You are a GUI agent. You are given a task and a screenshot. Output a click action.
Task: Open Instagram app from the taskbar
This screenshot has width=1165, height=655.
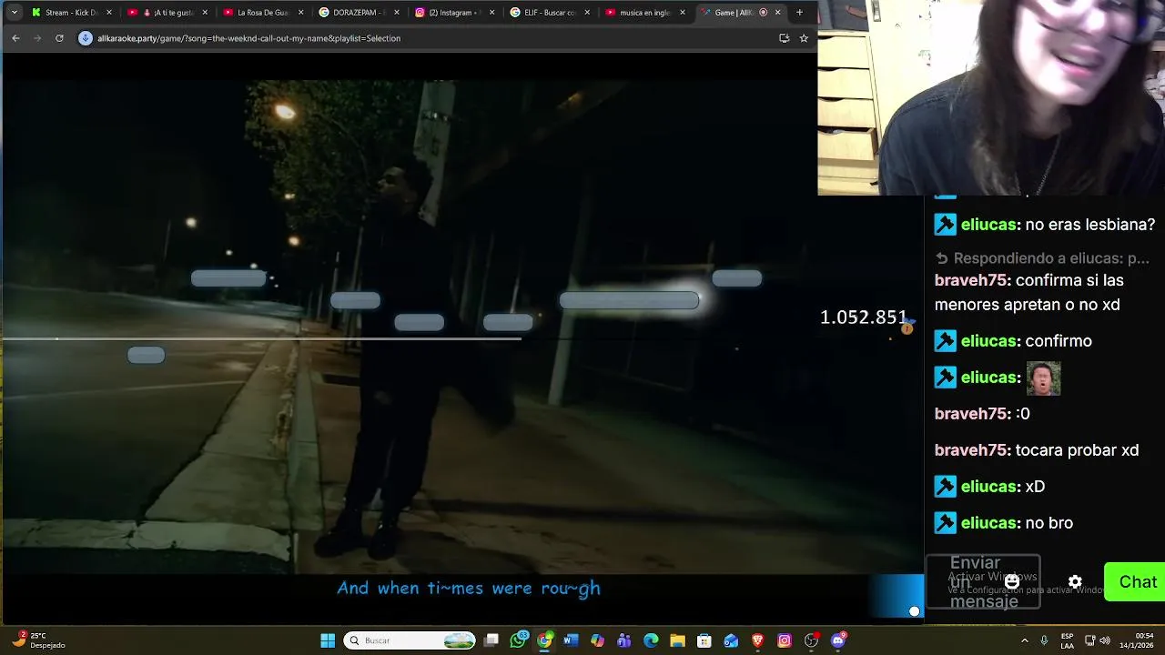(x=785, y=640)
